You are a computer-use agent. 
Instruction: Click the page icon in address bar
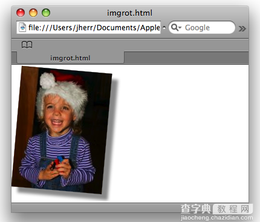tap(22, 27)
